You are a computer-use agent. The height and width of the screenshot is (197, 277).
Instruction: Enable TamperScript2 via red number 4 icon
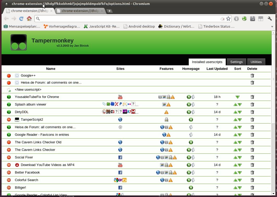9,120
